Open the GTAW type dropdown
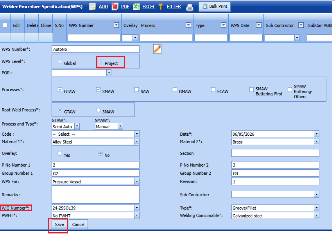Image resolution: width=335 pixels, height=235 pixels. pyautogui.click(x=77, y=126)
